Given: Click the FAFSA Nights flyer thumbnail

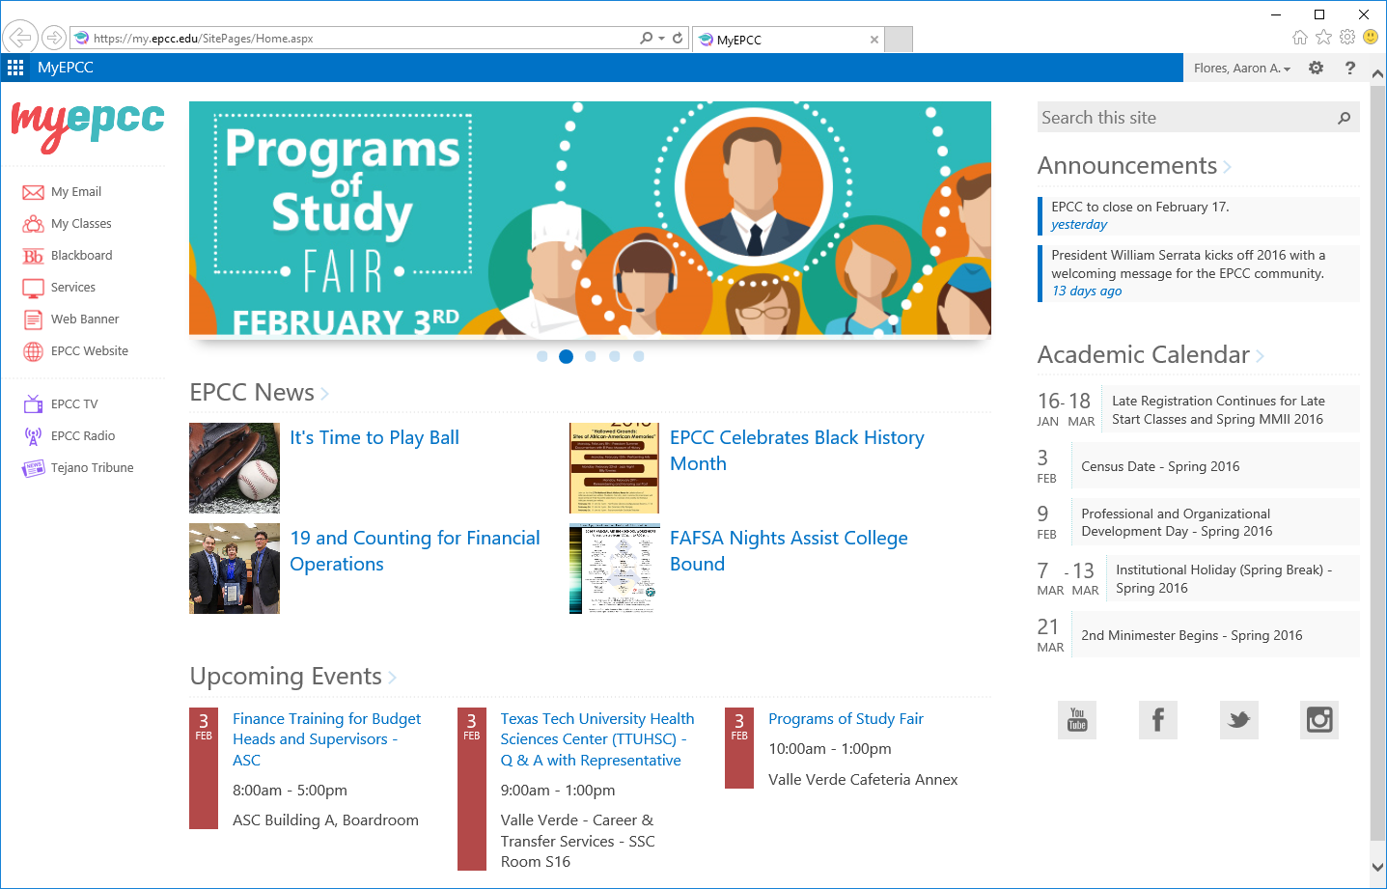Looking at the screenshot, I should [615, 569].
